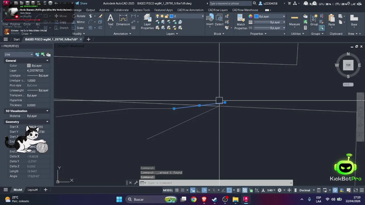Select the Scale tool

coord(78,28)
